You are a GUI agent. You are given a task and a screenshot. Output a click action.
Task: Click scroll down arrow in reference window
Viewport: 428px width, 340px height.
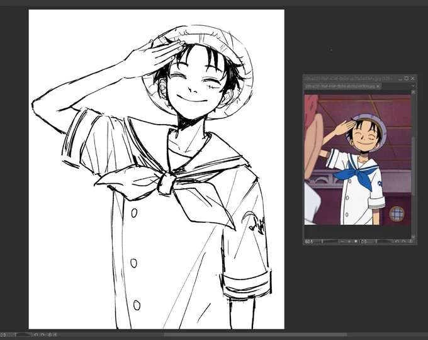(413, 237)
